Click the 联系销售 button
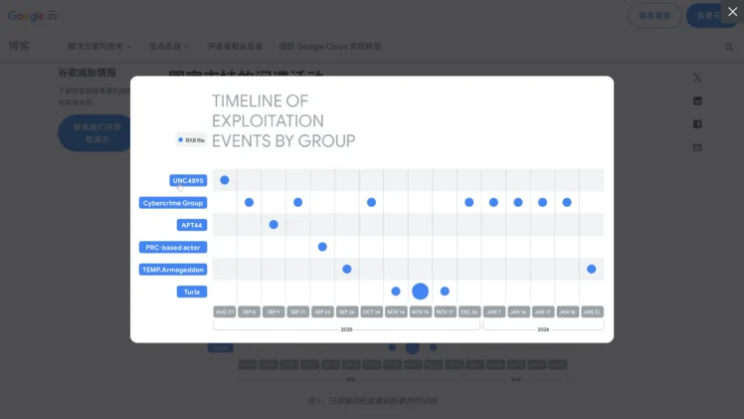 coord(654,15)
